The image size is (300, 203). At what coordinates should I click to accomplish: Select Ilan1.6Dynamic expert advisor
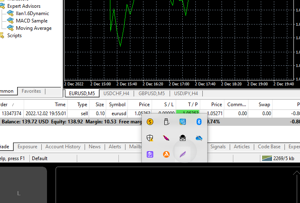32,13
